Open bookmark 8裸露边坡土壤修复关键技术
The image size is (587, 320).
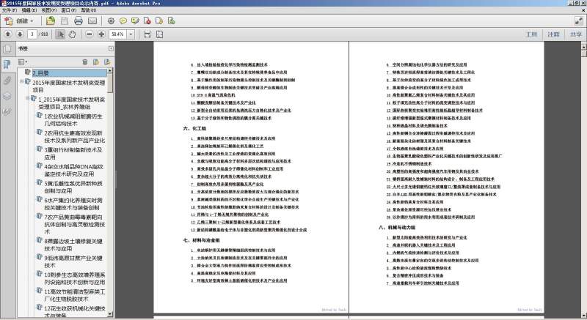[73, 245]
